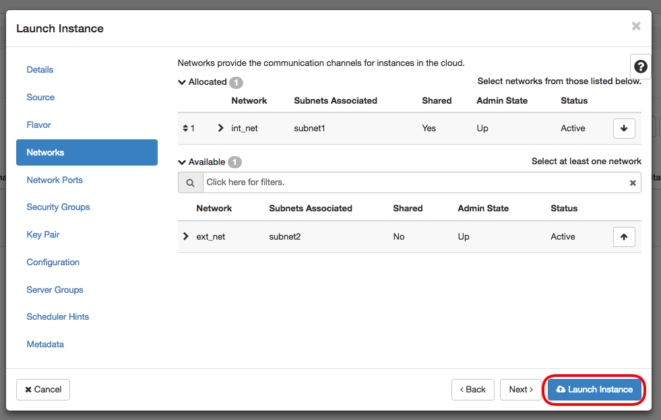Click the Cancel button
The height and width of the screenshot is (420, 661).
coord(43,390)
